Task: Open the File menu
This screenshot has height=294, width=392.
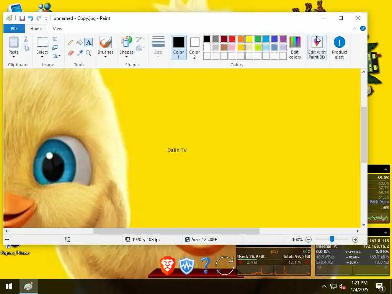Action: 14,28
